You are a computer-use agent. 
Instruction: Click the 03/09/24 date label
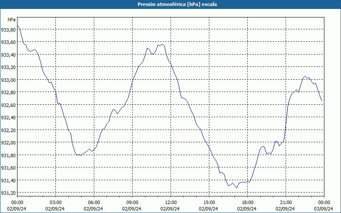click(x=324, y=209)
